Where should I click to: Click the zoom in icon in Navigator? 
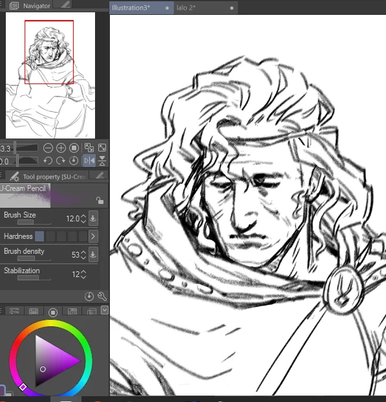[x=61, y=148]
